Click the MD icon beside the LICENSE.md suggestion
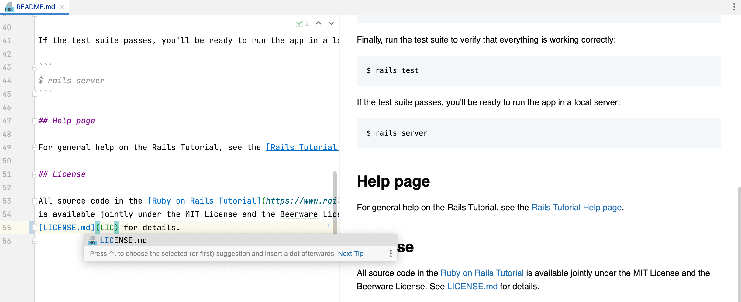 [92, 240]
